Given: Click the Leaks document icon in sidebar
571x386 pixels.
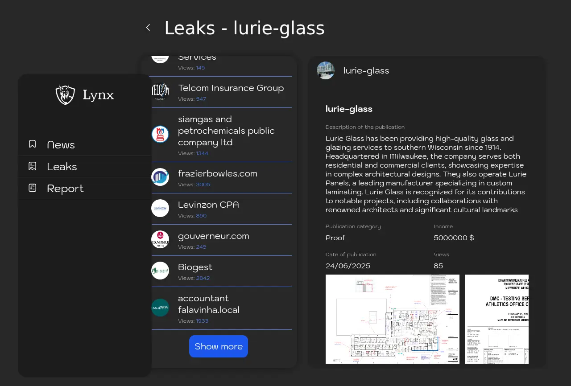Looking at the screenshot, I should point(33,166).
